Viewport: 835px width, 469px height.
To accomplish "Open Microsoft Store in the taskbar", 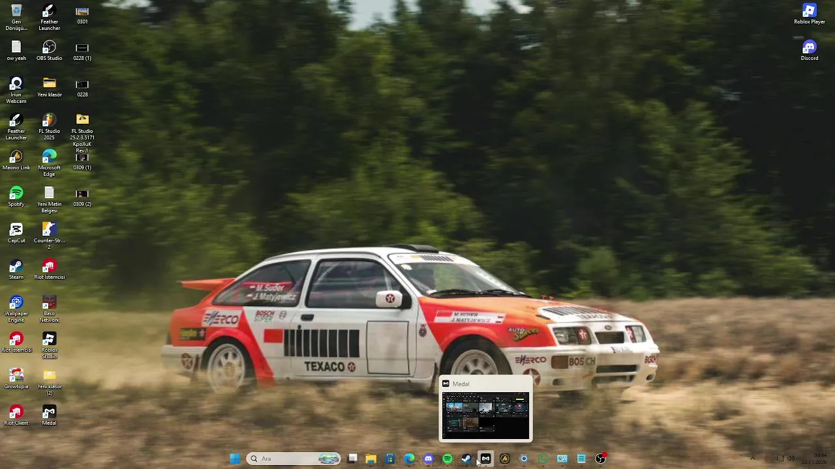I will point(390,459).
